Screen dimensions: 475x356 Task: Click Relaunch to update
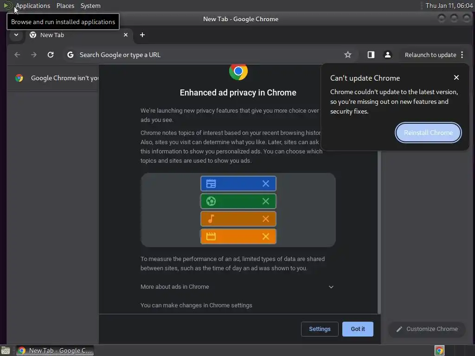pyautogui.click(x=430, y=55)
